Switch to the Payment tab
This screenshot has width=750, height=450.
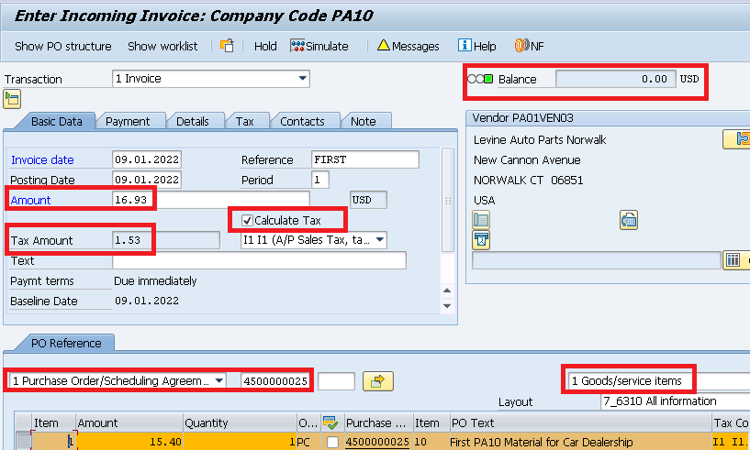[x=128, y=121]
